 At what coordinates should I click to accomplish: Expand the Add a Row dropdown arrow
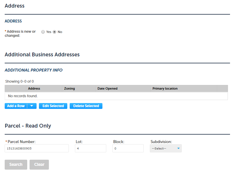point(32,106)
